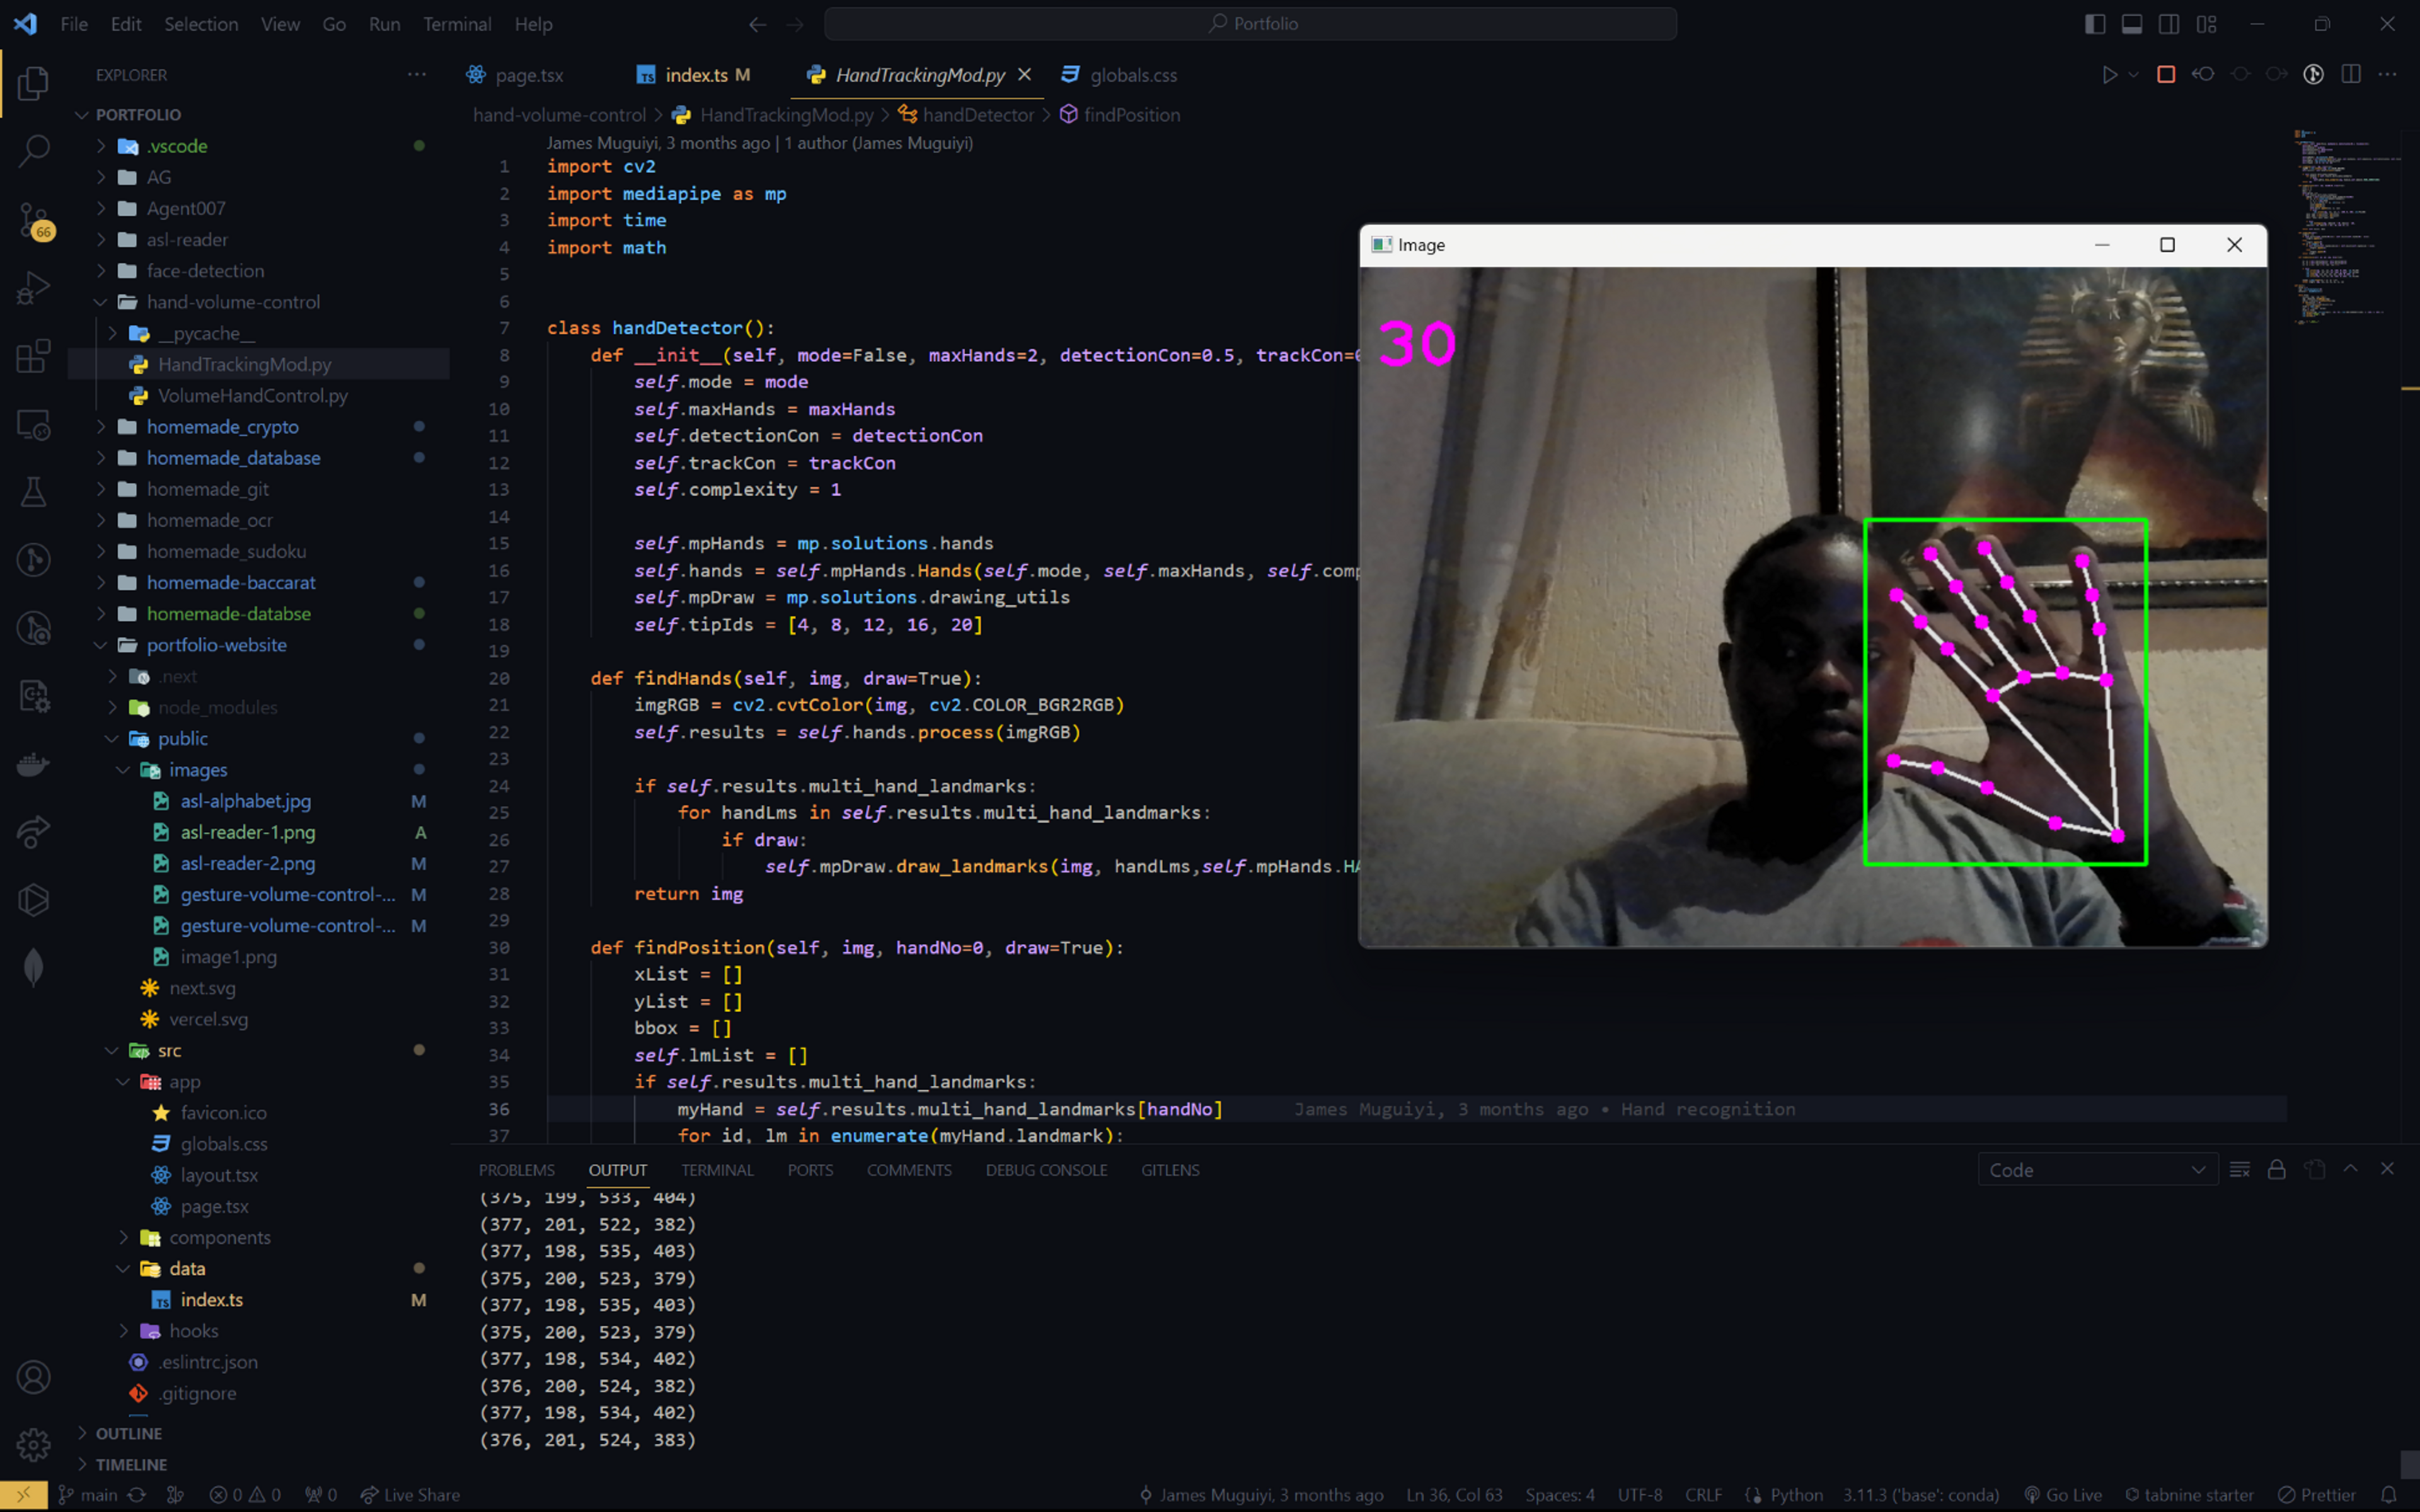
Task: Open the Selection menu
Action: 201,24
